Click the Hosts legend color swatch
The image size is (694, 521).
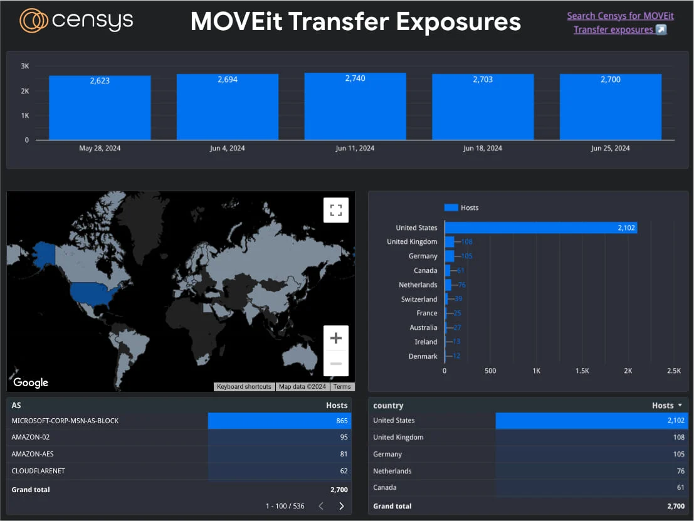[x=451, y=208]
